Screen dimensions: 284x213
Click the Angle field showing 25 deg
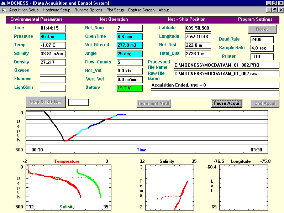[x=130, y=54]
